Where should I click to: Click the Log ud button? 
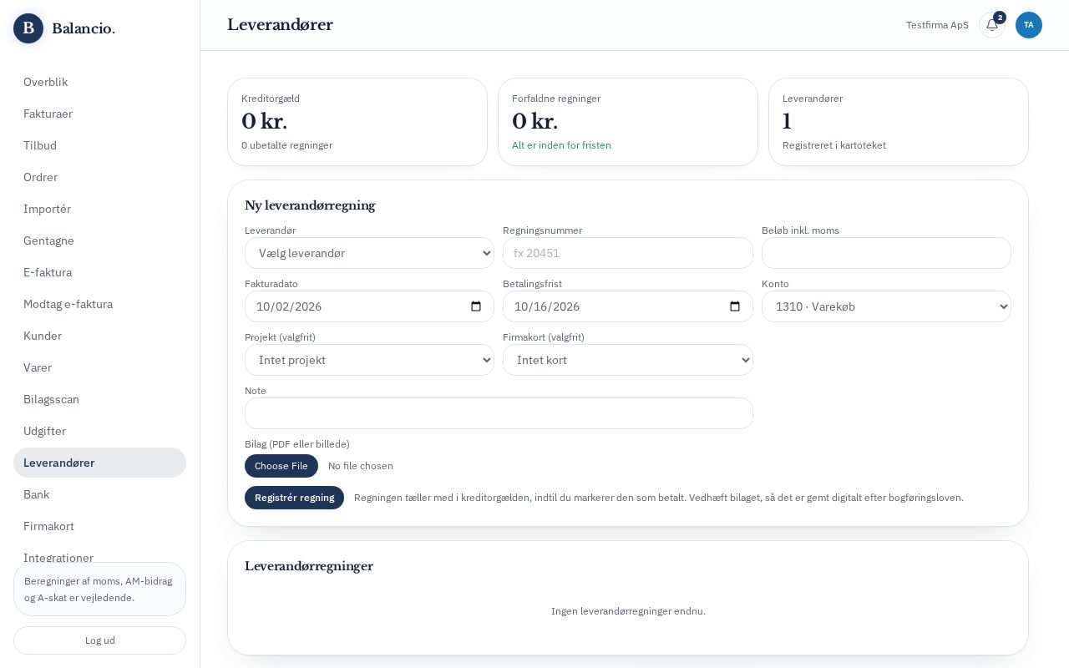pos(99,640)
